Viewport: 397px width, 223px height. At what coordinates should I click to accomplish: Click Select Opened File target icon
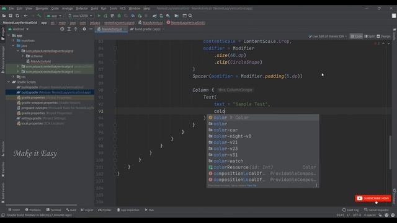(x=62, y=29)
